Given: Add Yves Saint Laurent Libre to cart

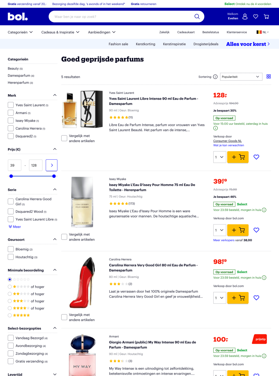Looking at the screenshot, I should pyautogui.click(x=238, y=157).
